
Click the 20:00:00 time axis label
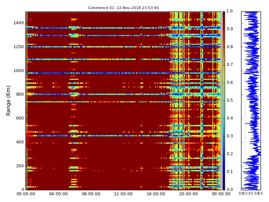[189, 194]
